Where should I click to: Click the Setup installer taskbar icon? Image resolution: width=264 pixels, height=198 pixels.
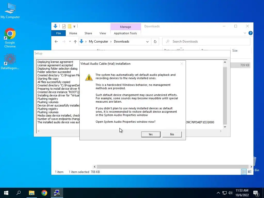coord(57,193)
